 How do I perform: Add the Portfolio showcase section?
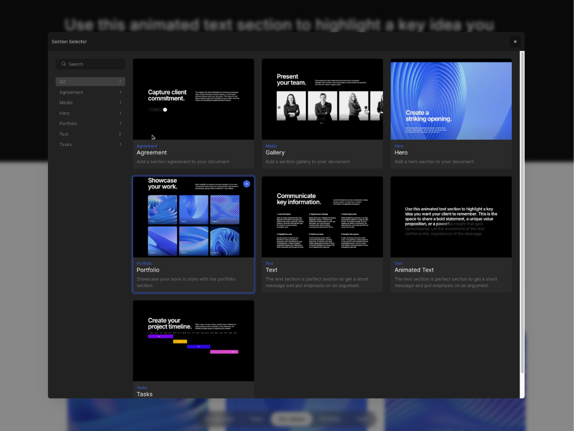(194, 217)
